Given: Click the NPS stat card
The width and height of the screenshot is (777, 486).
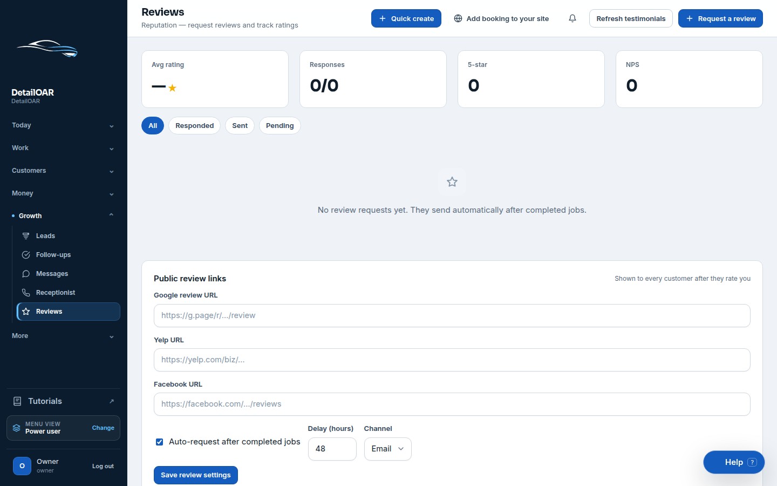Looking at the screenshot, I should click(x=689, y=79).
